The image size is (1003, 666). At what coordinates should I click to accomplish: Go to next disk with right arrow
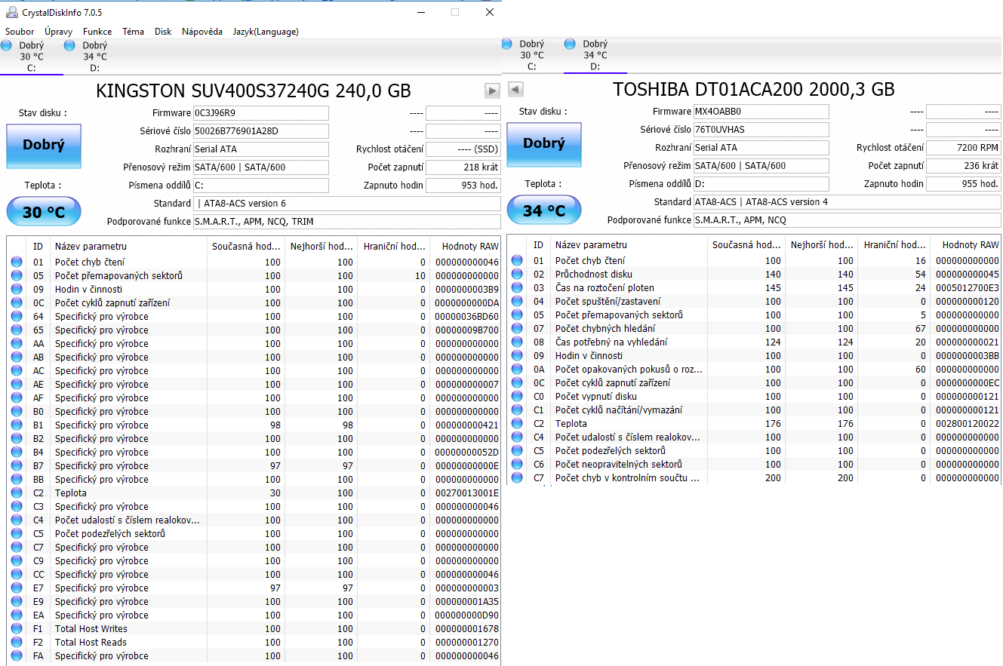tap(492, 91)
